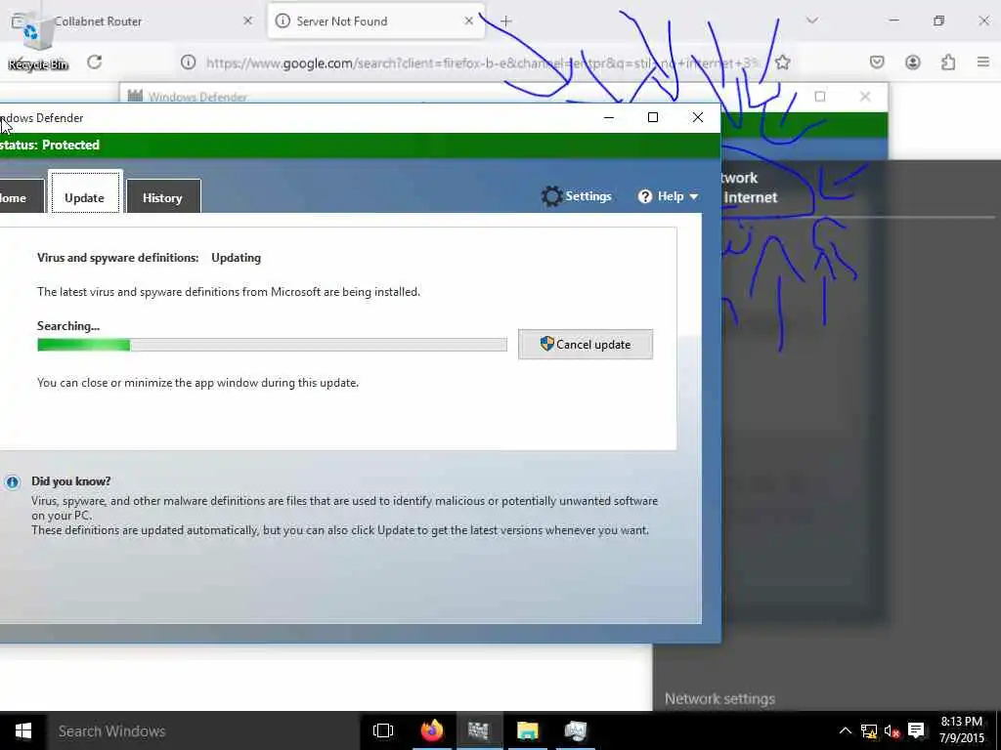The height and width of the screenshot is (750, 1001).
Task: Click the Firefox URL address field
Action: (482, 62)
